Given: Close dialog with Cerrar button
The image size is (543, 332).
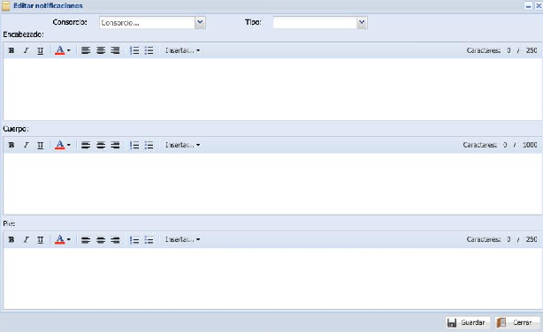Looking at the screenshot, I should pyautogui.click(x=517, y=322).
